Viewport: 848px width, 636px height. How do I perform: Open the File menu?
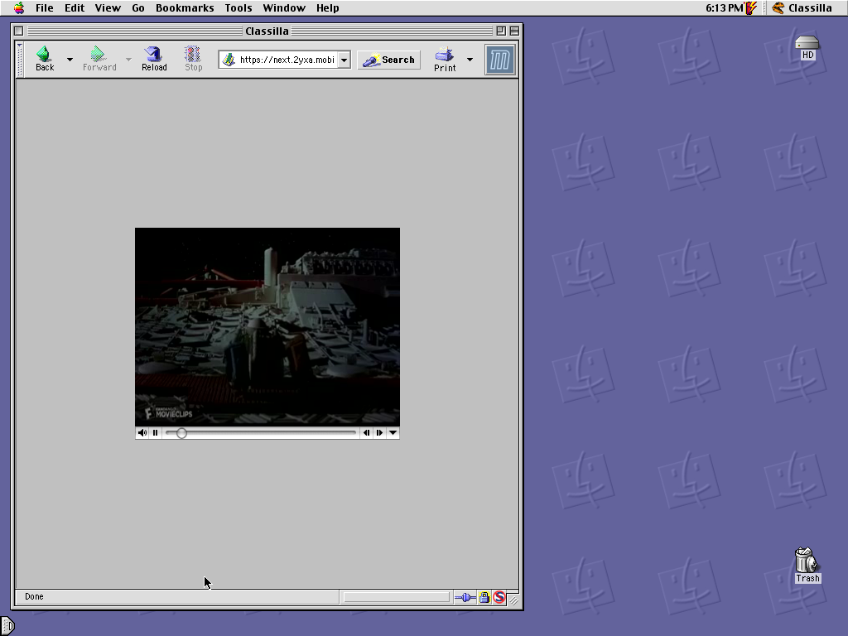tap(45, 7)
